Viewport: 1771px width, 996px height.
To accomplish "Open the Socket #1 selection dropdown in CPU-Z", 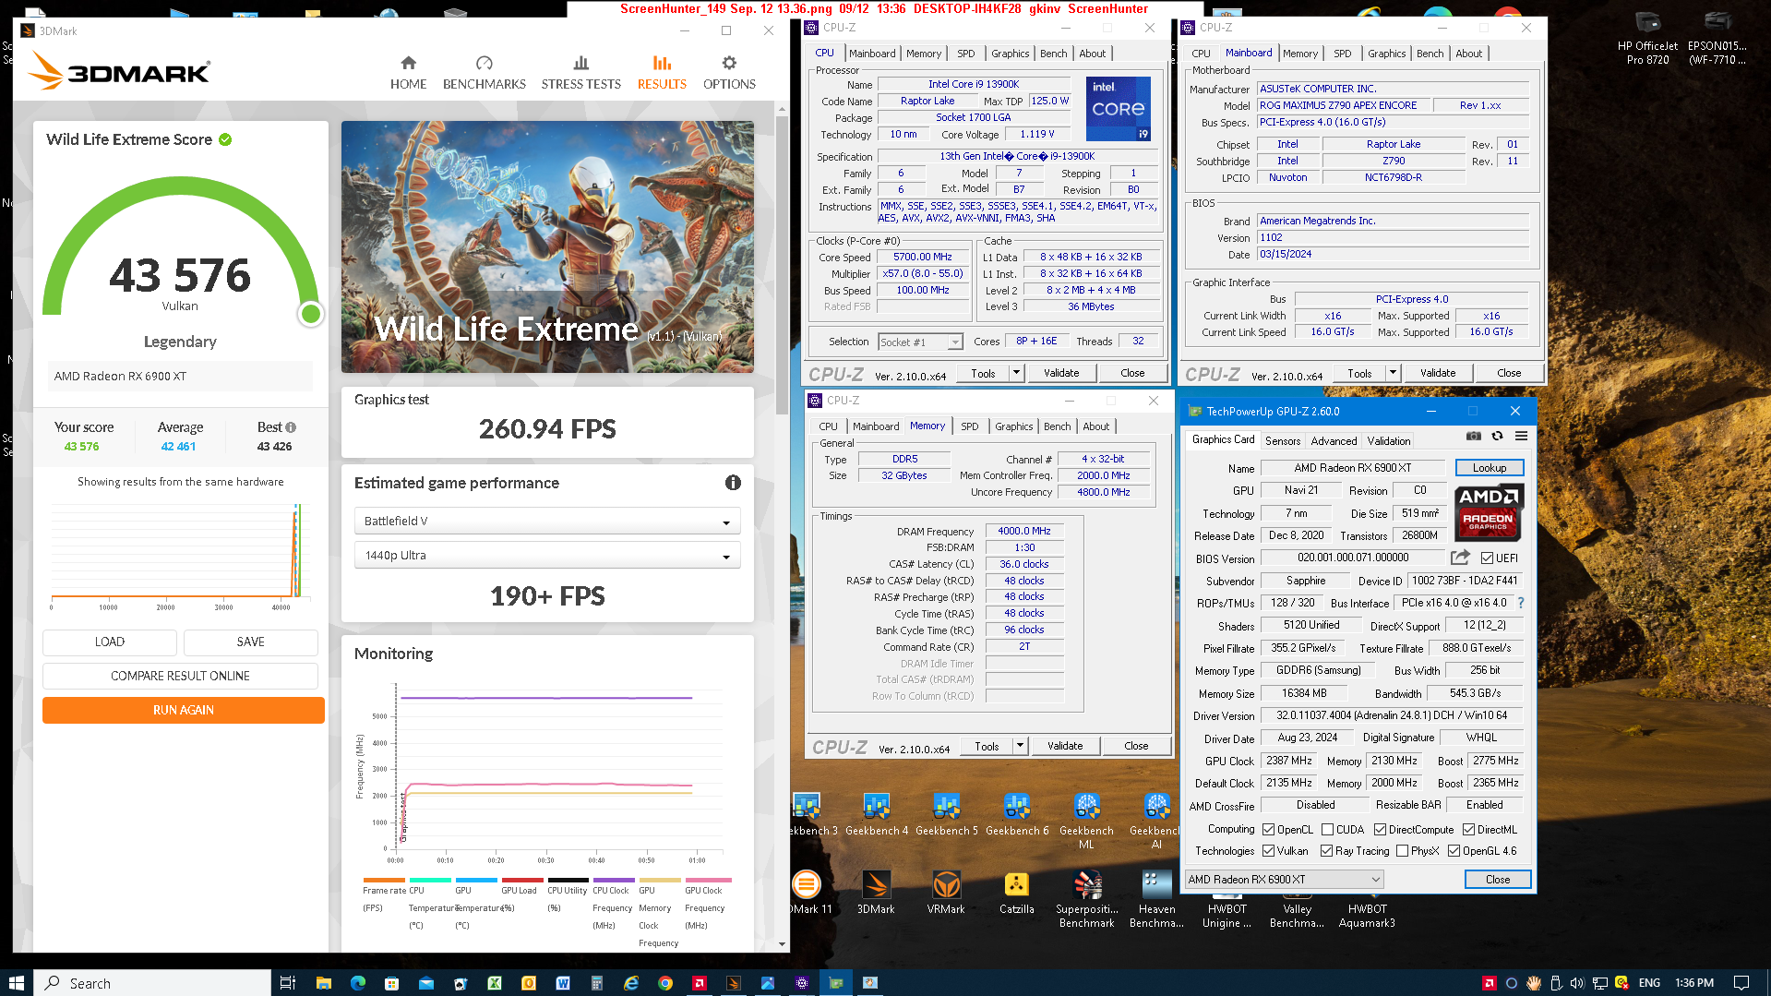I will (x=920, y=342).
